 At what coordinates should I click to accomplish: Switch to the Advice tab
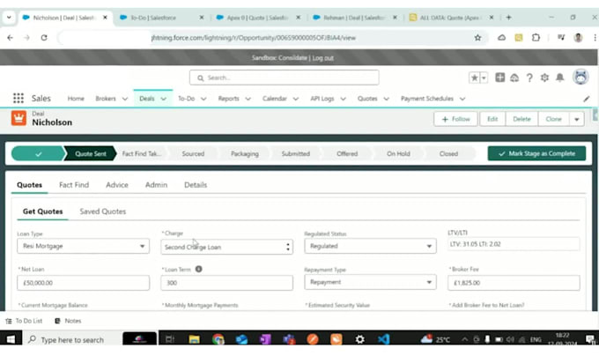117,185
